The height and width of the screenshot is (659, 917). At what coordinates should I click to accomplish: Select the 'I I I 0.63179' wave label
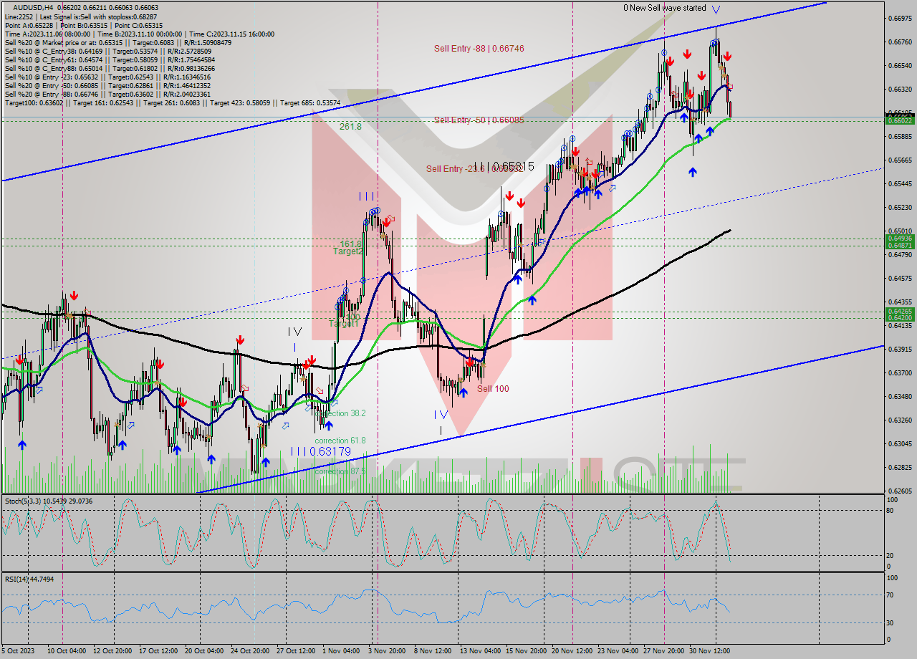321,451
